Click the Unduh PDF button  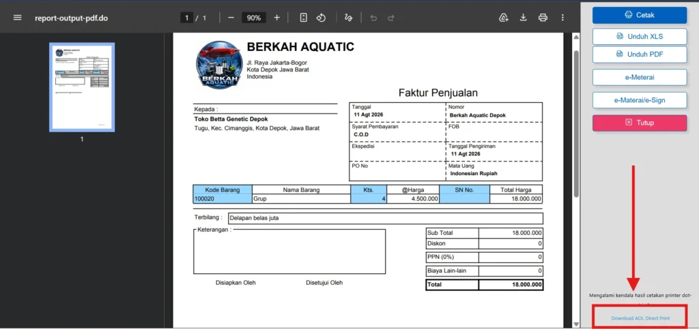point(639,54)
